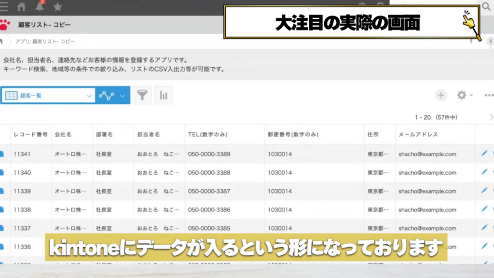The height and width of the screenshot is (278, 494).
Task: Click the レコード番号 column header
Action: pyautogui.click(x=30, y=134)
